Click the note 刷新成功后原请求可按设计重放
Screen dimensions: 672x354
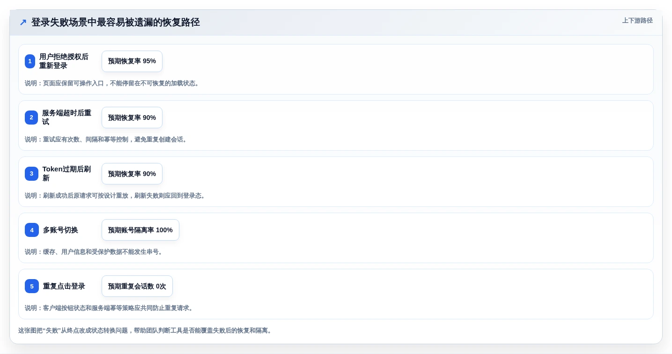click(x=116, y=196)
